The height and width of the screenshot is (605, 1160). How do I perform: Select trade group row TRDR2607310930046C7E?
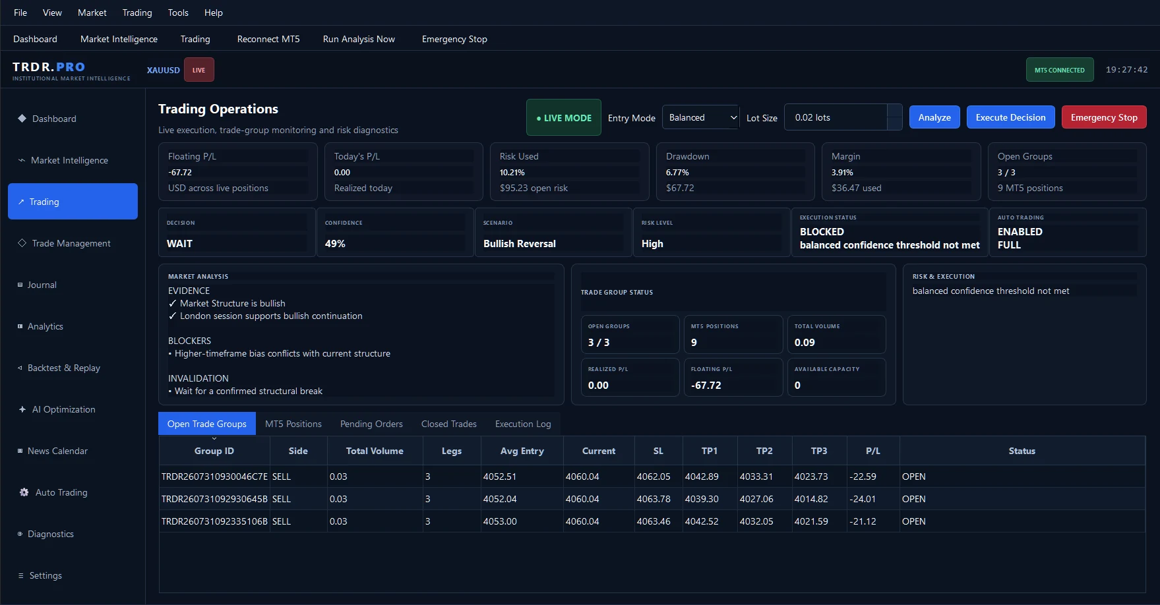coord(652,476)
